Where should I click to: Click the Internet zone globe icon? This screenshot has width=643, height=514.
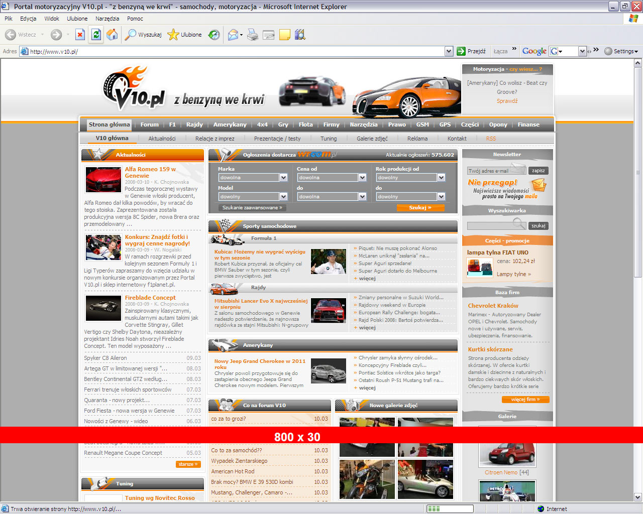pos(541,508)
